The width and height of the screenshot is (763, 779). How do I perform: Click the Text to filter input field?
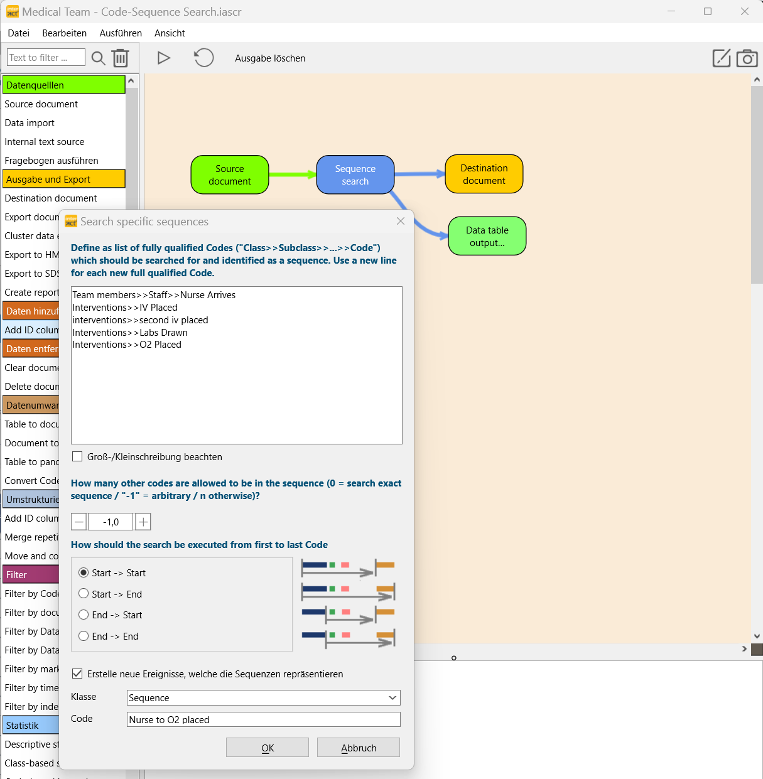coord(46,57)
